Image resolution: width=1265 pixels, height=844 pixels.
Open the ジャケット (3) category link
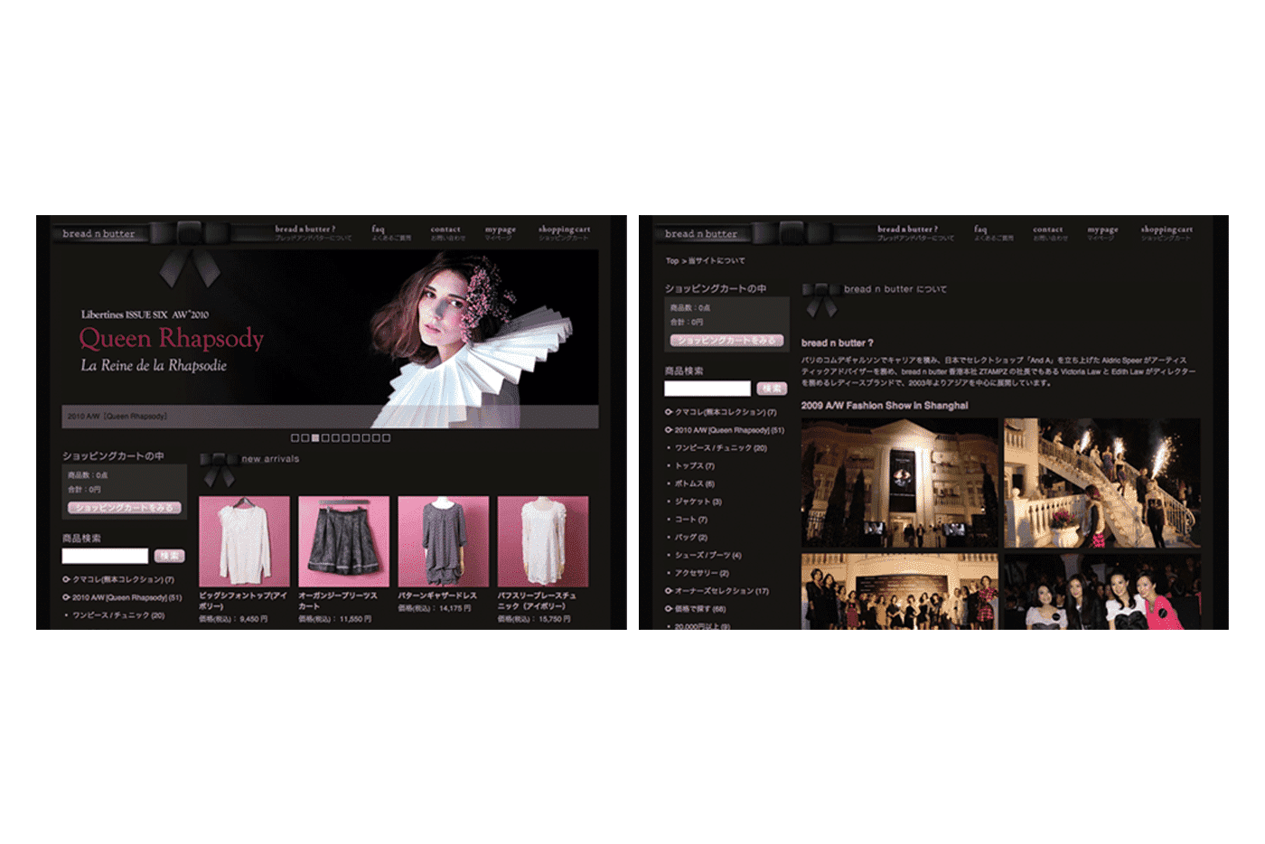698,502
